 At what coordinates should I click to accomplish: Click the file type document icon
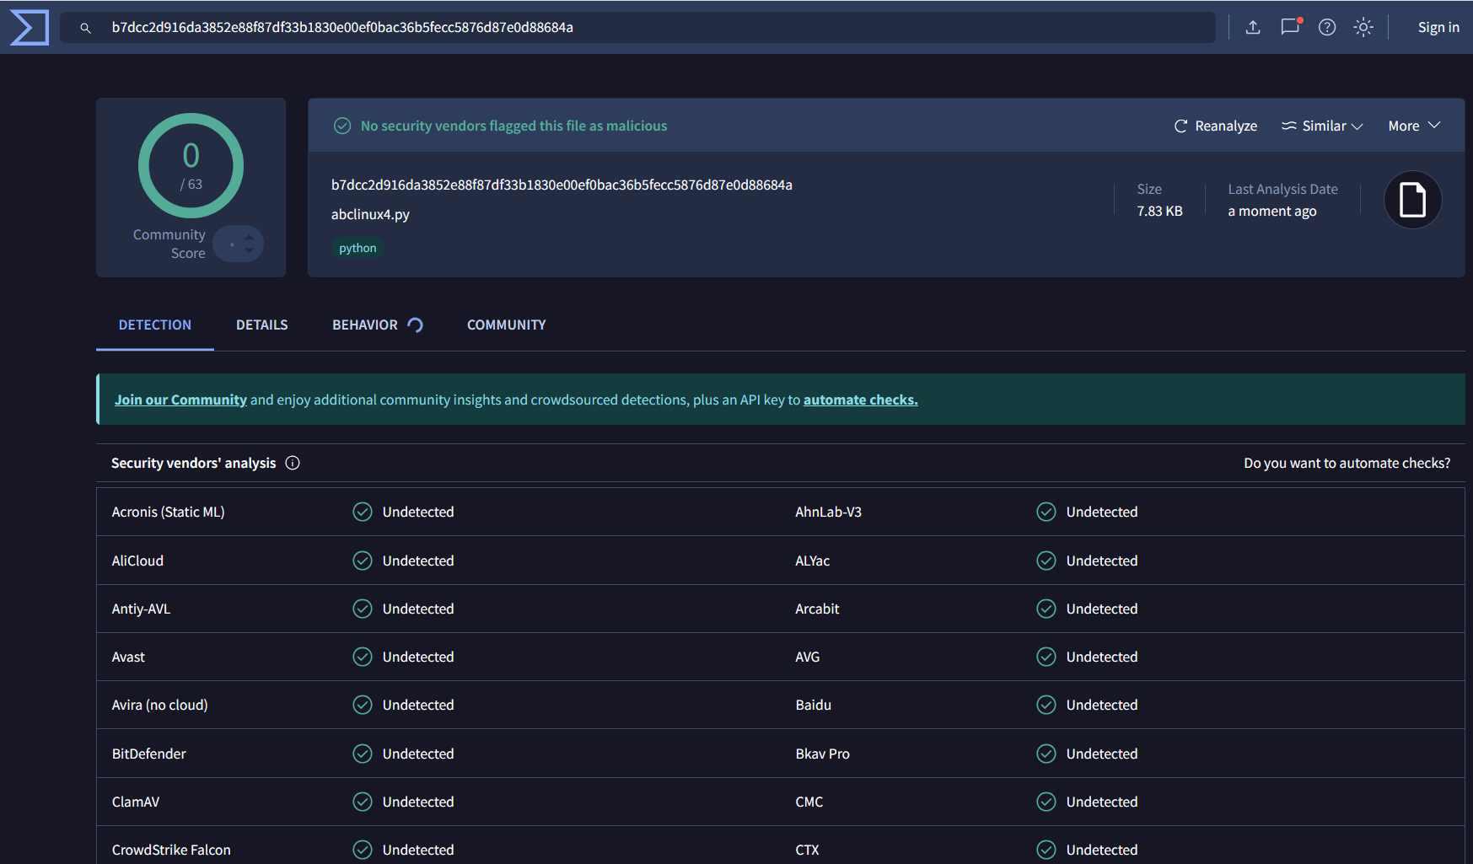point(1412,200)
